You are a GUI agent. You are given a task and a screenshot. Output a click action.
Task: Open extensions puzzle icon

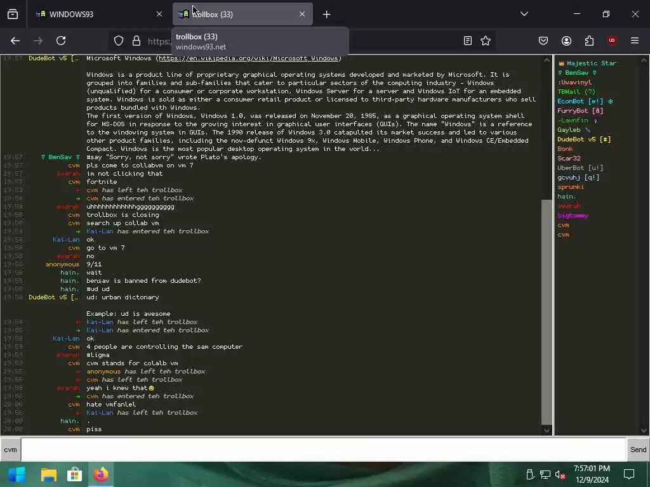[x=589, y=41]
